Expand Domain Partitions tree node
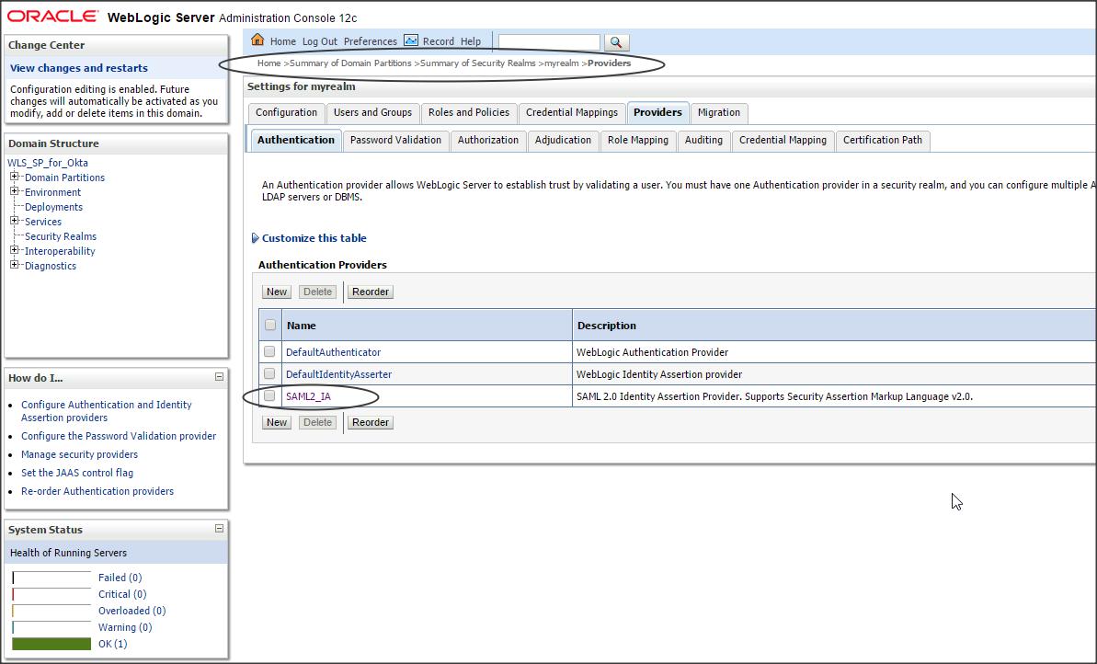This screenshot has width=1097, height=664. [x=14, y=177]
